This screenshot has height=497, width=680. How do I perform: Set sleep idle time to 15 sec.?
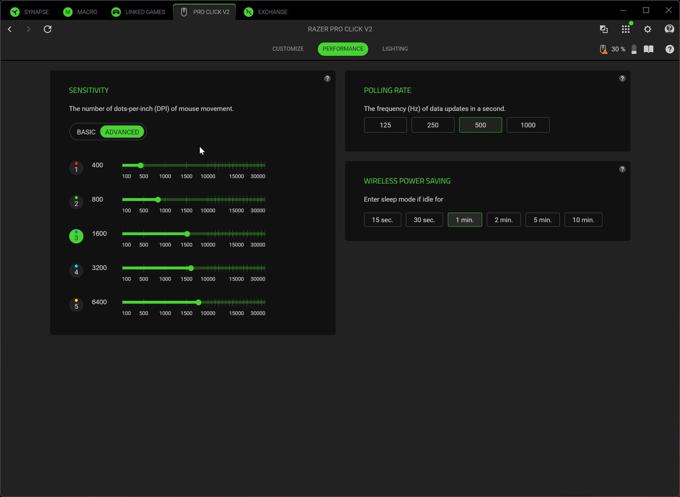pyautogui.click(x=382, y=220)
